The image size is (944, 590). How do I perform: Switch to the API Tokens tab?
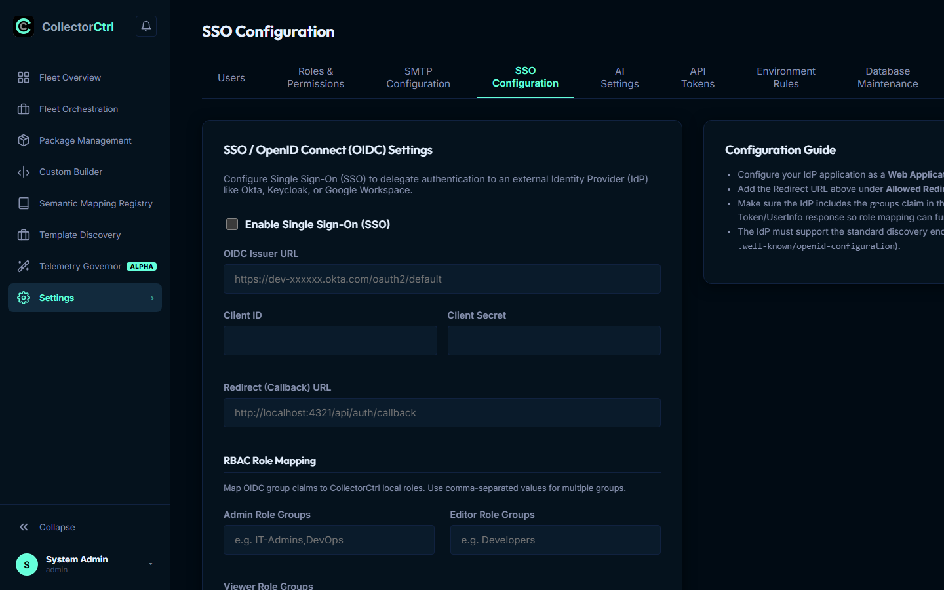pyautogui.click(x=698, y=78)
